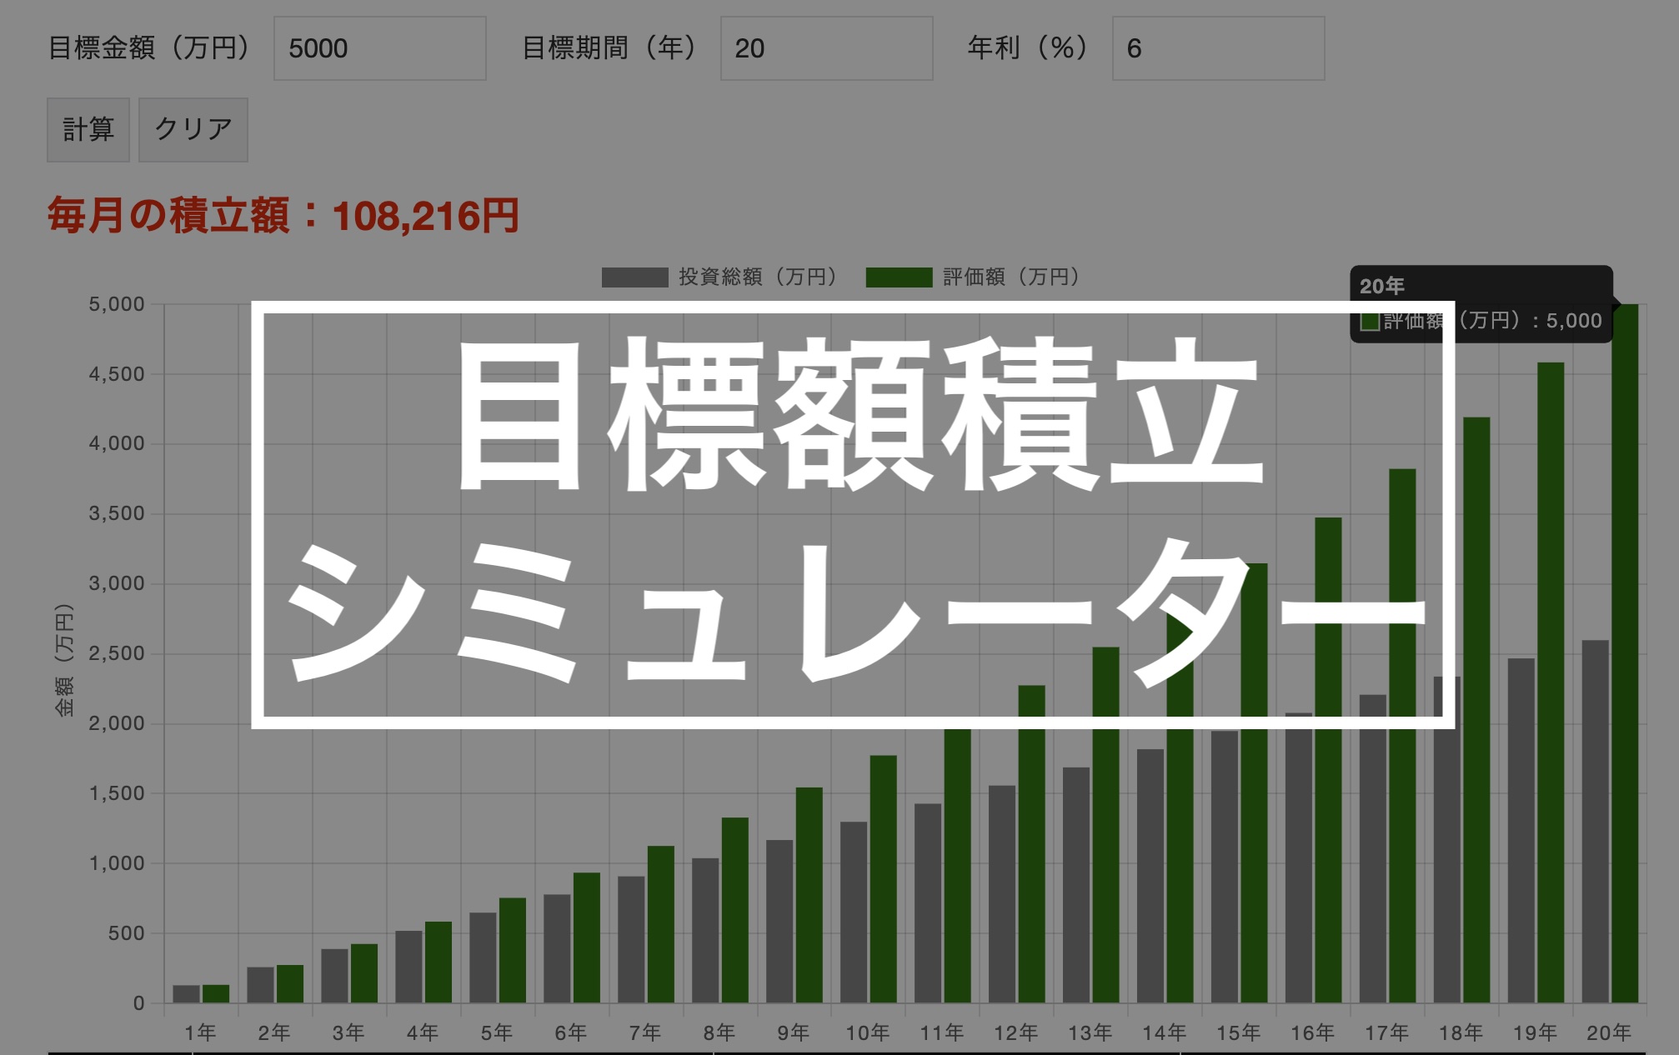Click the gray 投資総額 bar for 1年
Viewport: 1679px width, 1055px height.
(x=187, y=994)
